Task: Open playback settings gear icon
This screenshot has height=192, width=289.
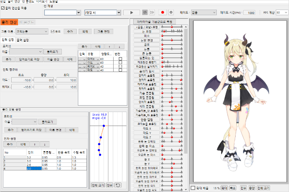Action: pos(171,12)
